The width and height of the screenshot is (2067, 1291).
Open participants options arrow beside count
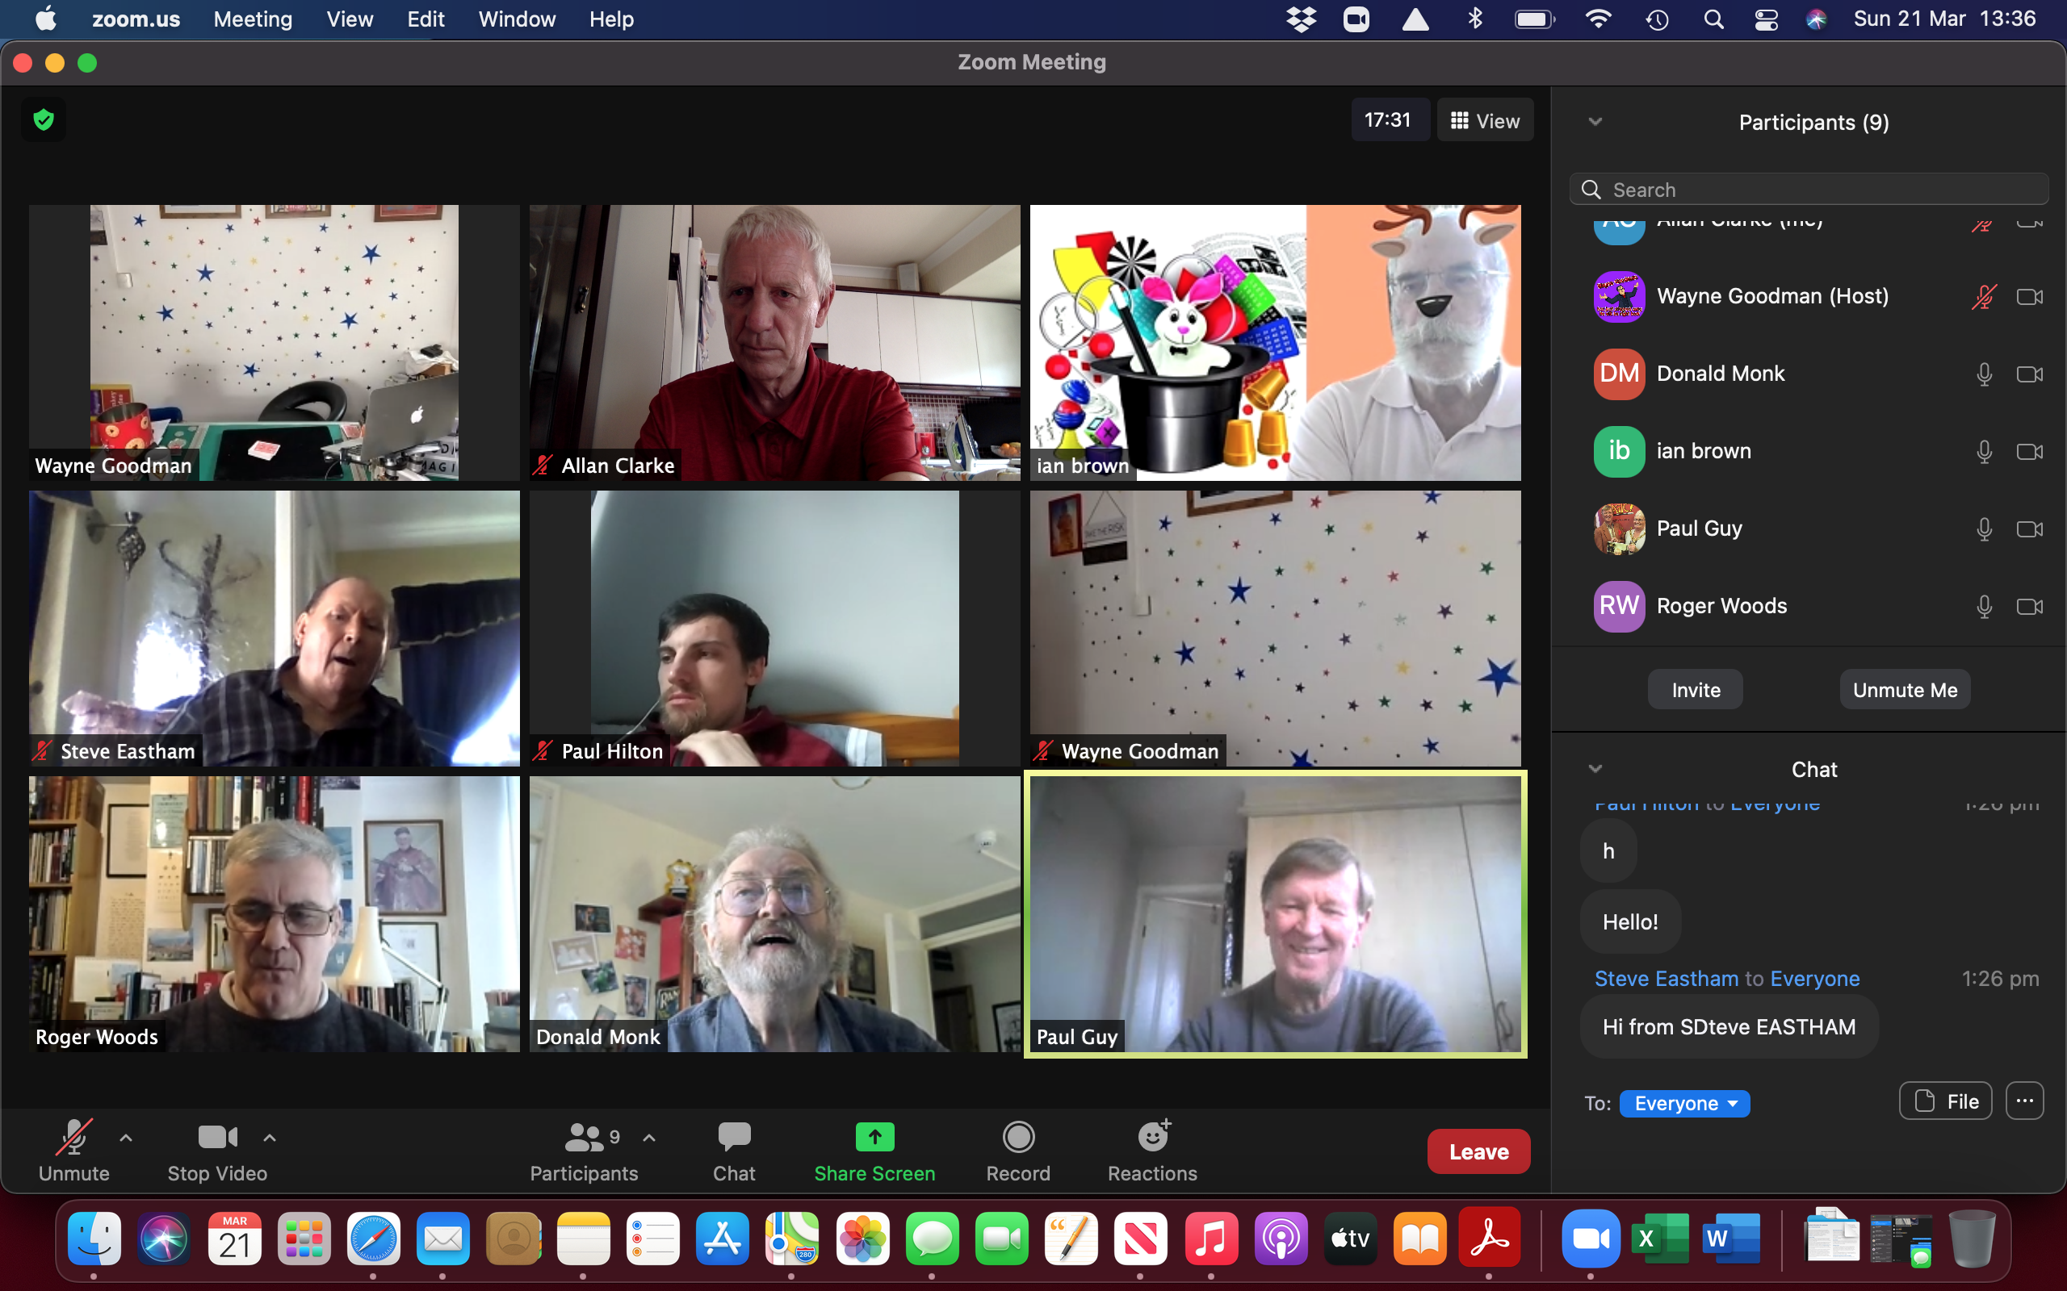pos(649,1138)
